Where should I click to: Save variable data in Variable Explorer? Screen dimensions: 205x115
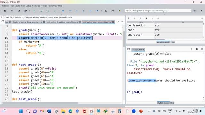tap(135, 18)
